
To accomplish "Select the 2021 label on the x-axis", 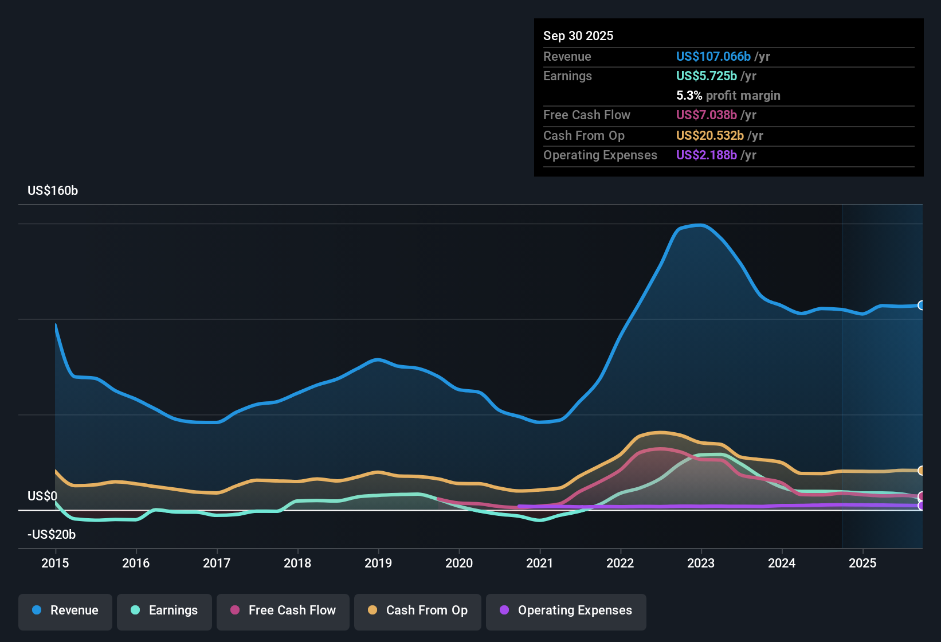I will pos(540,563).
